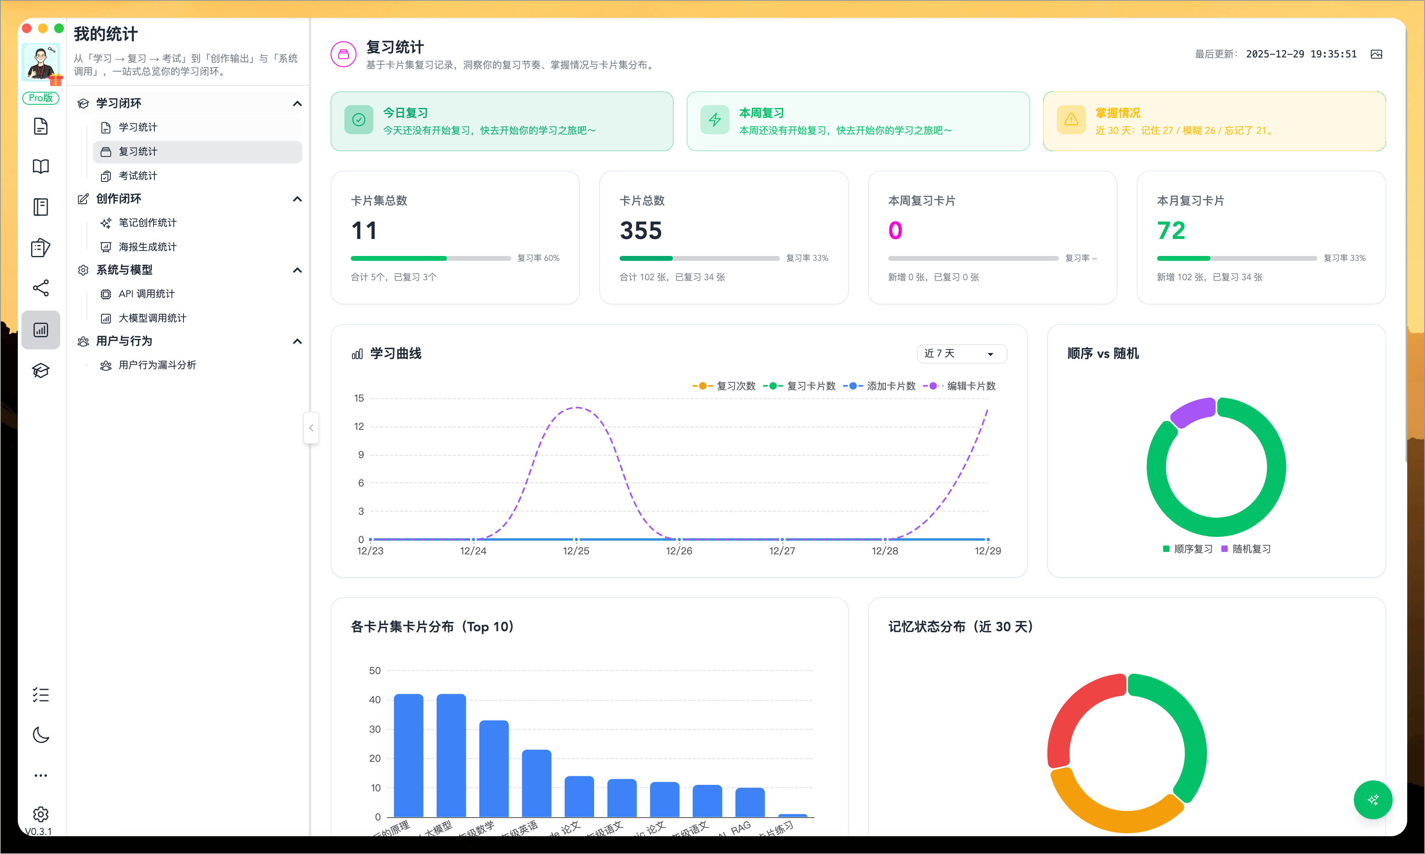1425x854 pixels.
Task: Collapse the 系统与模型 section
Action: [x=297, y=270]
